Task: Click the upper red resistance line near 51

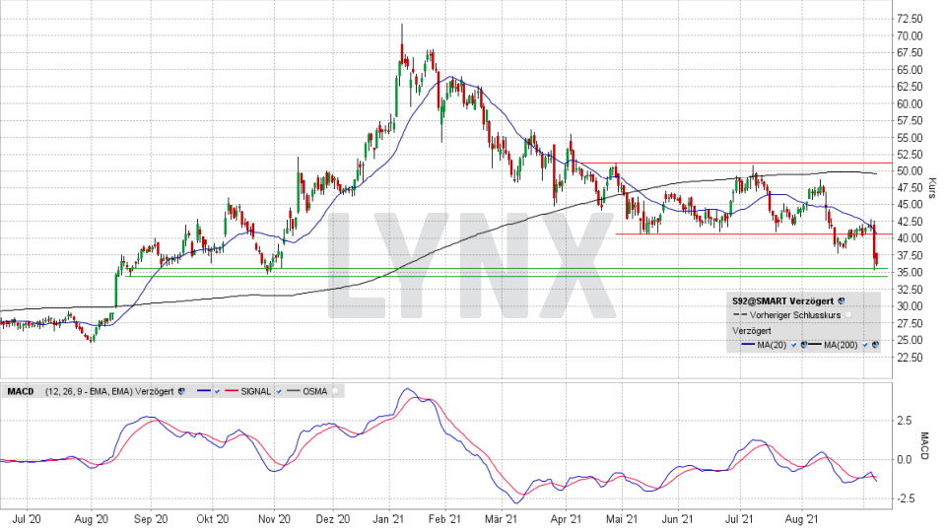Action: point(690,163)
